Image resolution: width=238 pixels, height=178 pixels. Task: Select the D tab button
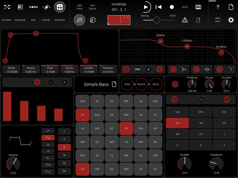[x=64, y=82]
